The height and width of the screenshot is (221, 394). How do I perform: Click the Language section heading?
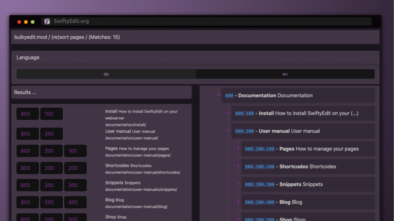28,58
